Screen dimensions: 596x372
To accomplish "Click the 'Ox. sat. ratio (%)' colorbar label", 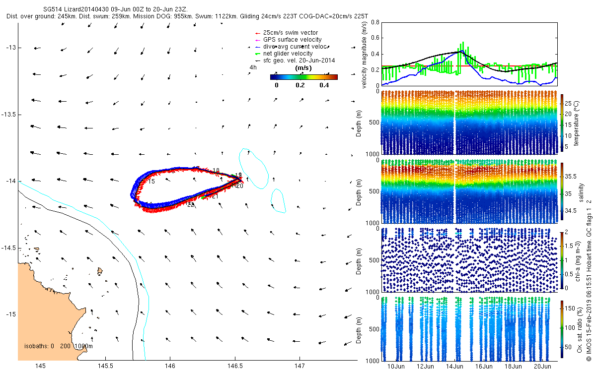I will tap(580, 329).
